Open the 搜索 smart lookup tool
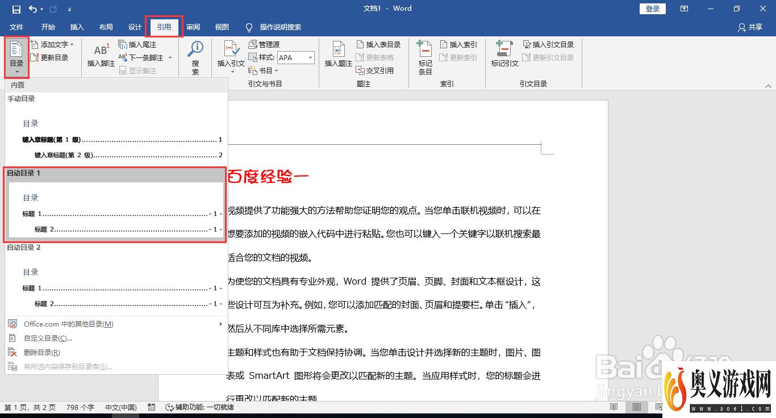The width and height of the screenshot is (776, 418). (195, 58)
